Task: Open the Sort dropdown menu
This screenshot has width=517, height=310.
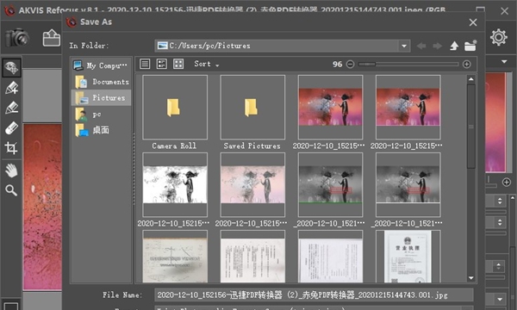Action: 207,64
